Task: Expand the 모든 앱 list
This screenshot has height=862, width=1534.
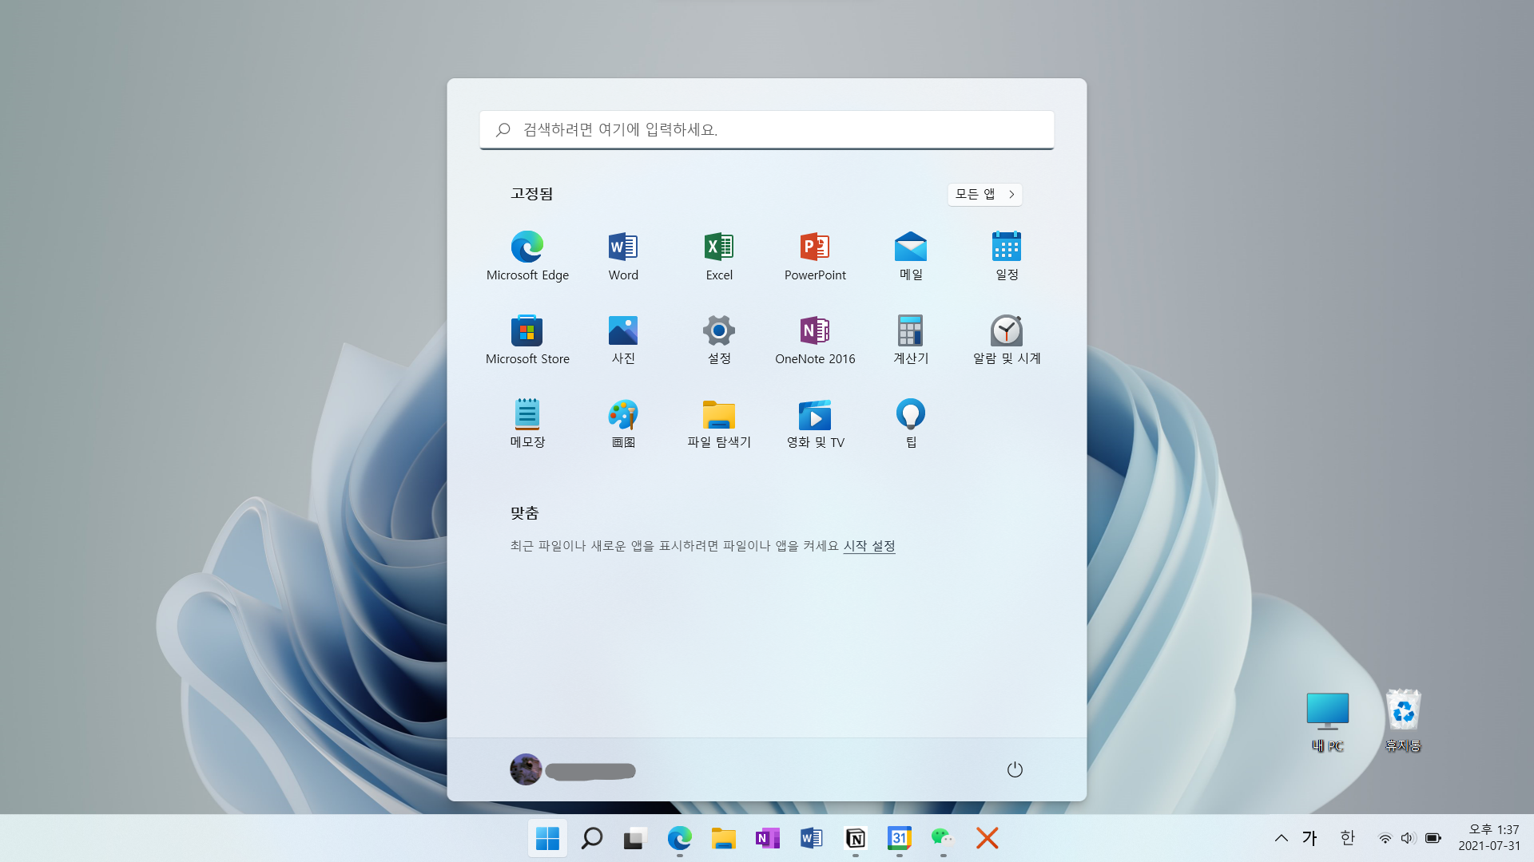Action: click(x=984, y=194)
